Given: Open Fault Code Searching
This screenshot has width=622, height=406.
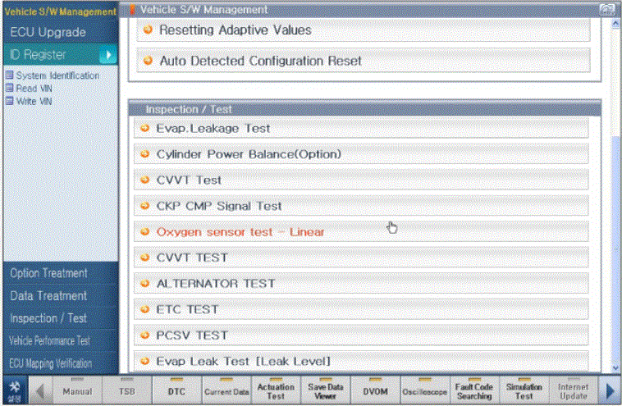Looking at the screenshot, I should [474, 391].
